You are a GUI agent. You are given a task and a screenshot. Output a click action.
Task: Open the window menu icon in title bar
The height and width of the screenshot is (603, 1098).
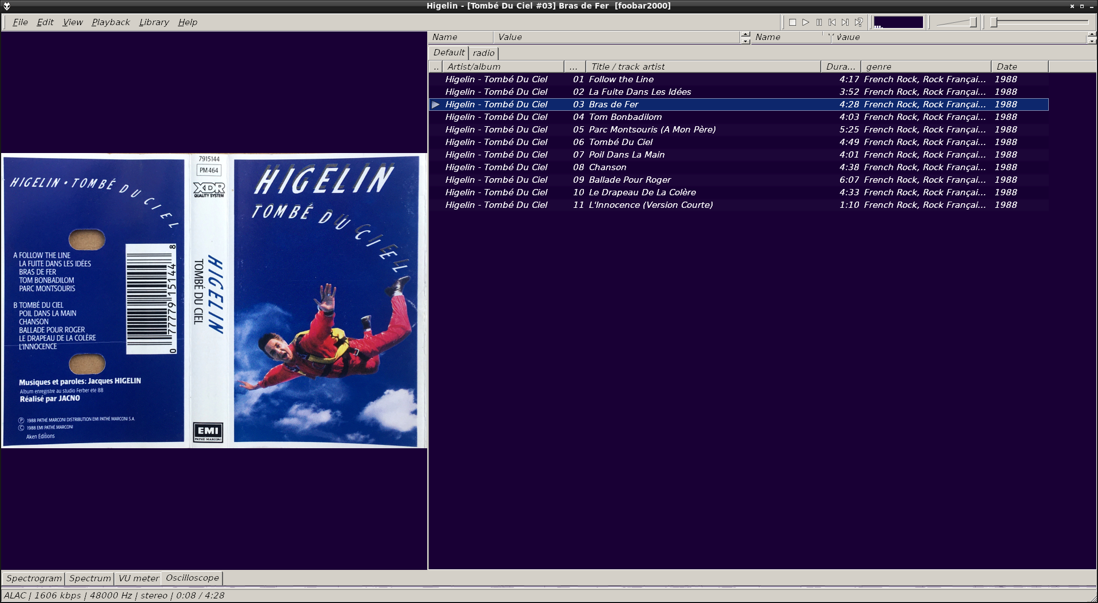coord(7,6)
